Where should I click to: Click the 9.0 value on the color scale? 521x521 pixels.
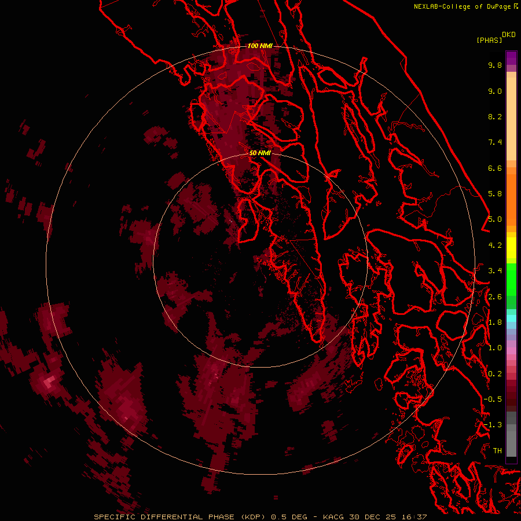click(x=495, y=91)
